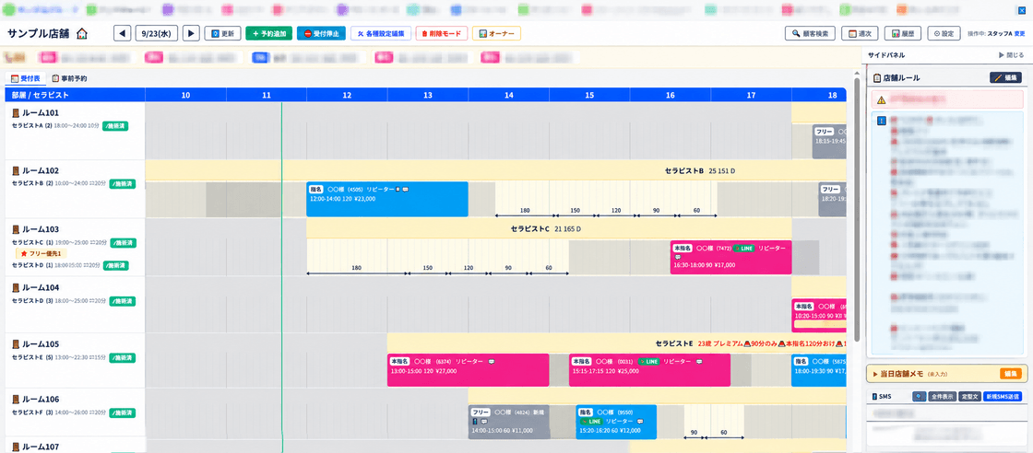Click the オーナー owner button
Image resolution: width=1033 pixels, height=453 pixels.
click(497, 33)
